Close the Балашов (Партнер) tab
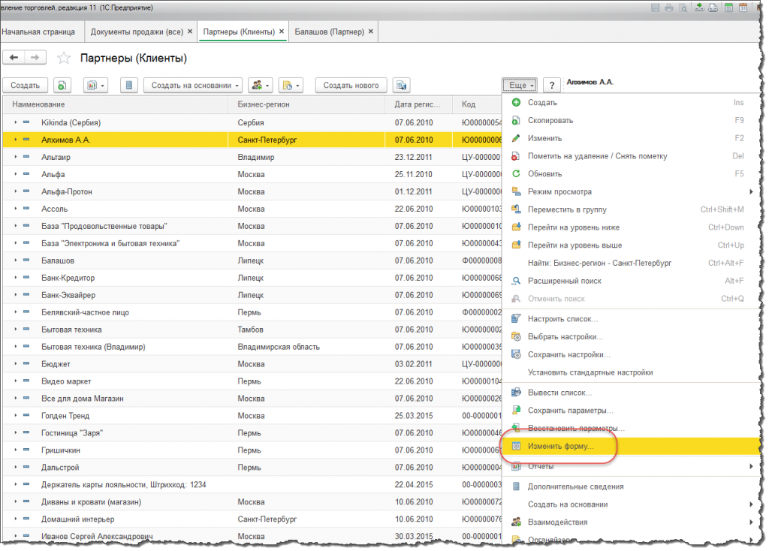Screen dimensions: 769x551 371,32
